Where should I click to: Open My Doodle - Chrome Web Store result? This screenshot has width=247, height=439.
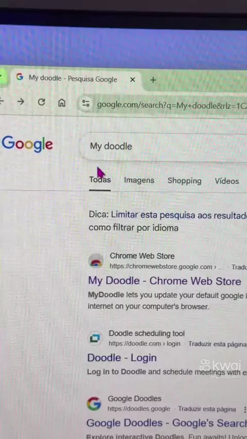pos(165,281)
